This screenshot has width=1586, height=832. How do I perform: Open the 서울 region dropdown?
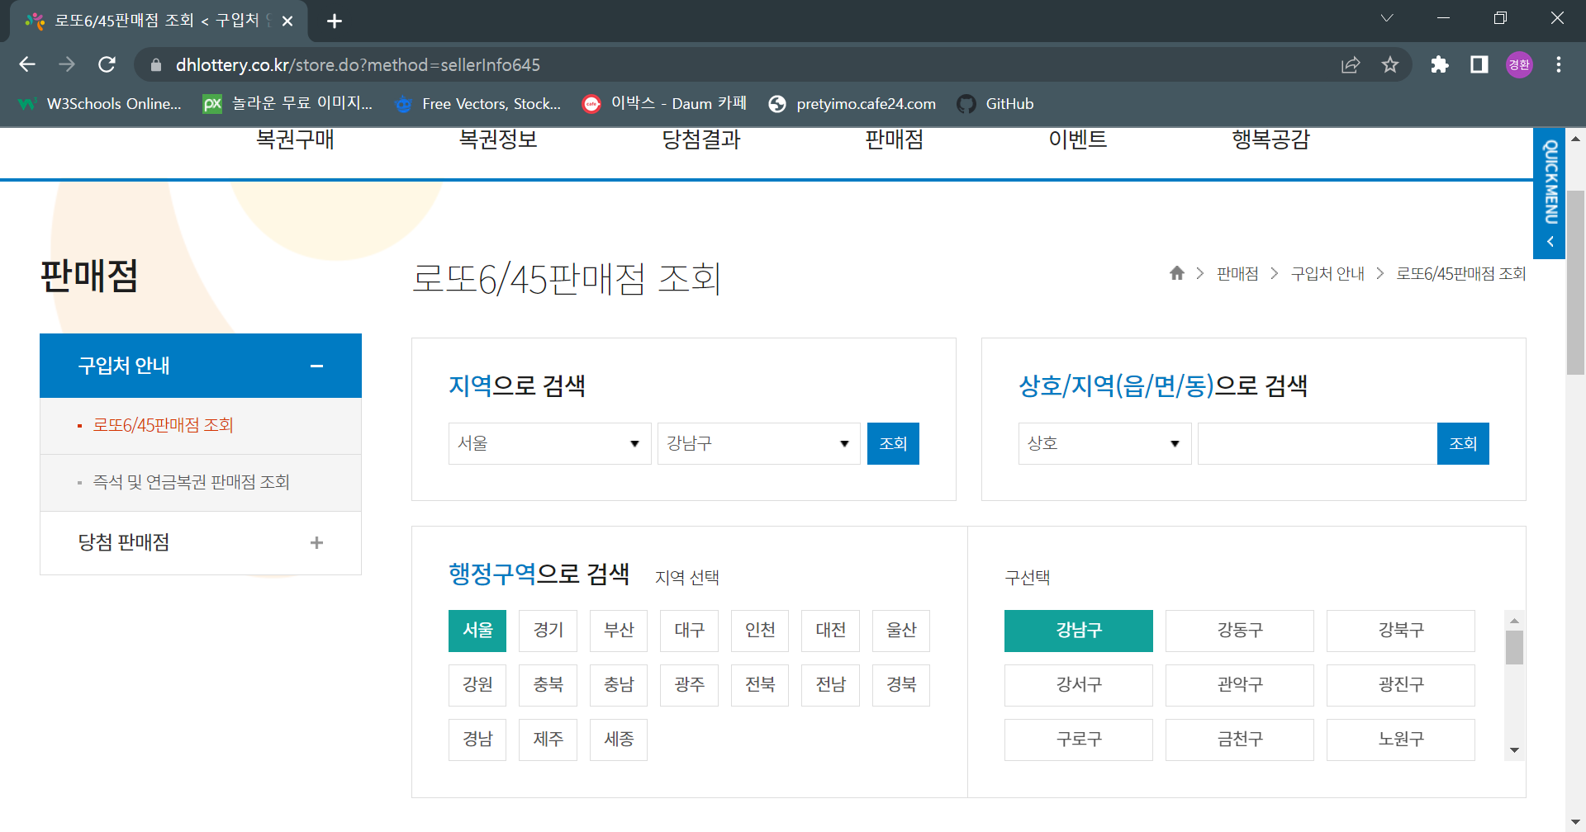click(x=550, y=443)
